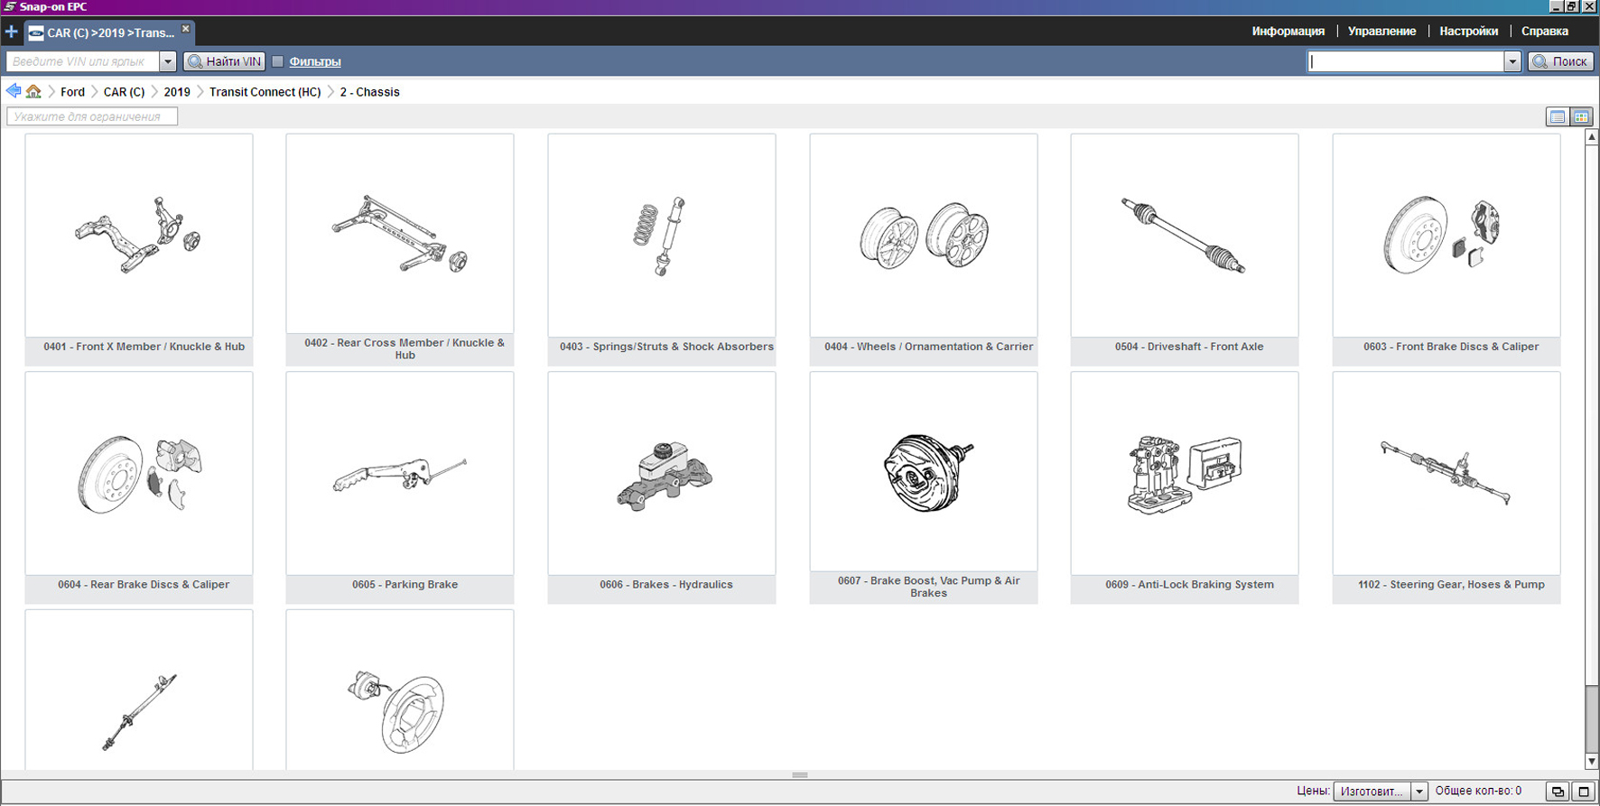Open the 0605 Parking Brake thumbnail
The height and width of the screenshot is (806, 1600).
tap(399, 474)
